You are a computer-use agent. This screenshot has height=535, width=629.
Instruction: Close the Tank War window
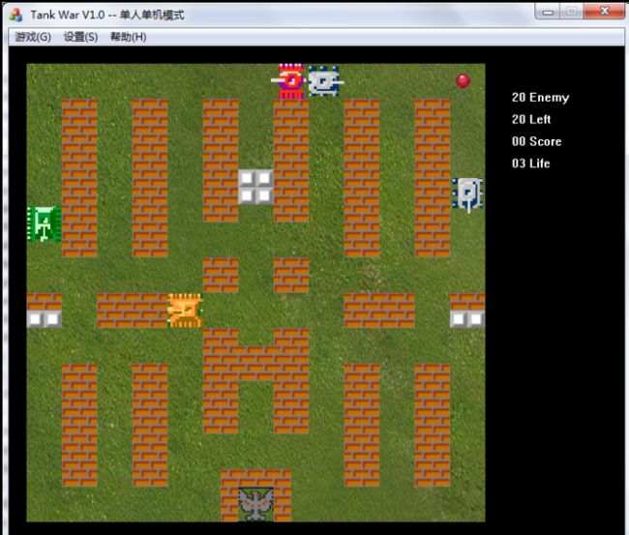[x=604, y=12]
